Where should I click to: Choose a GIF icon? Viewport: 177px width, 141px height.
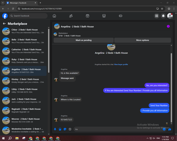(x=70, y=129)
